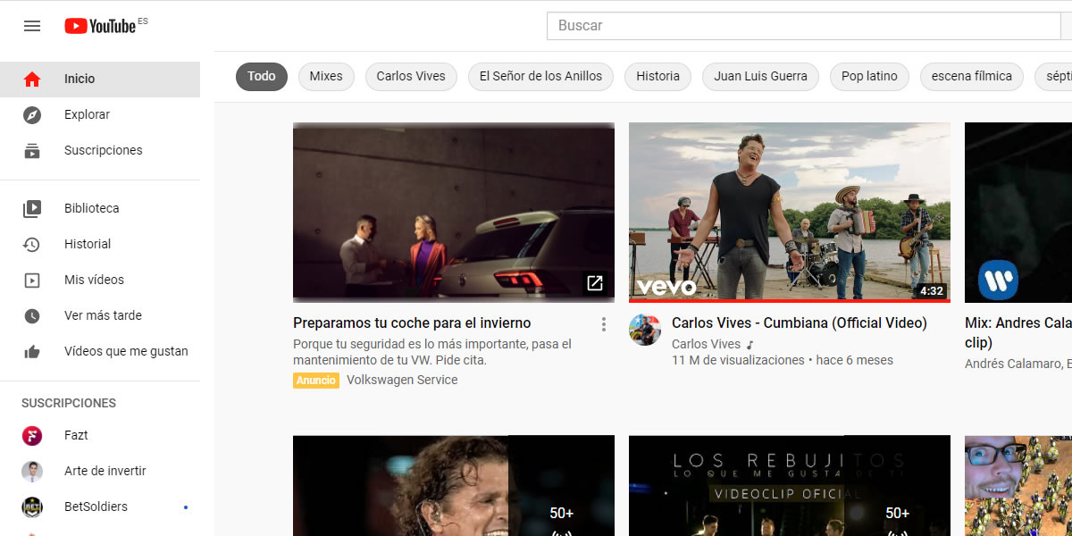
Task: Click title Carlos Vives - Cumbiana (Official Video)
Action: pos(800,323)
